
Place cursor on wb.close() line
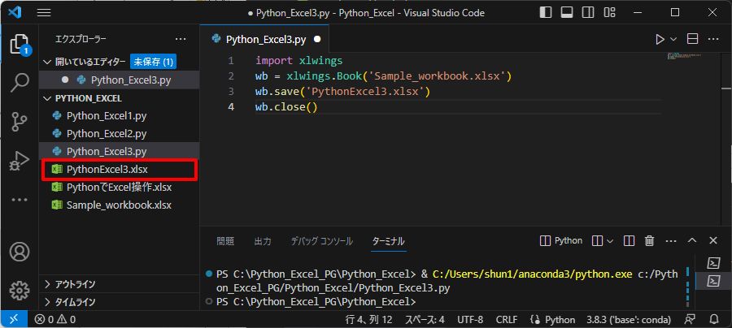286,108
